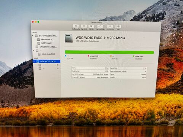The image size is (183, 137).
Task: Click the 263,2 MB Linux_RAID size label
Action: [93, 59]
